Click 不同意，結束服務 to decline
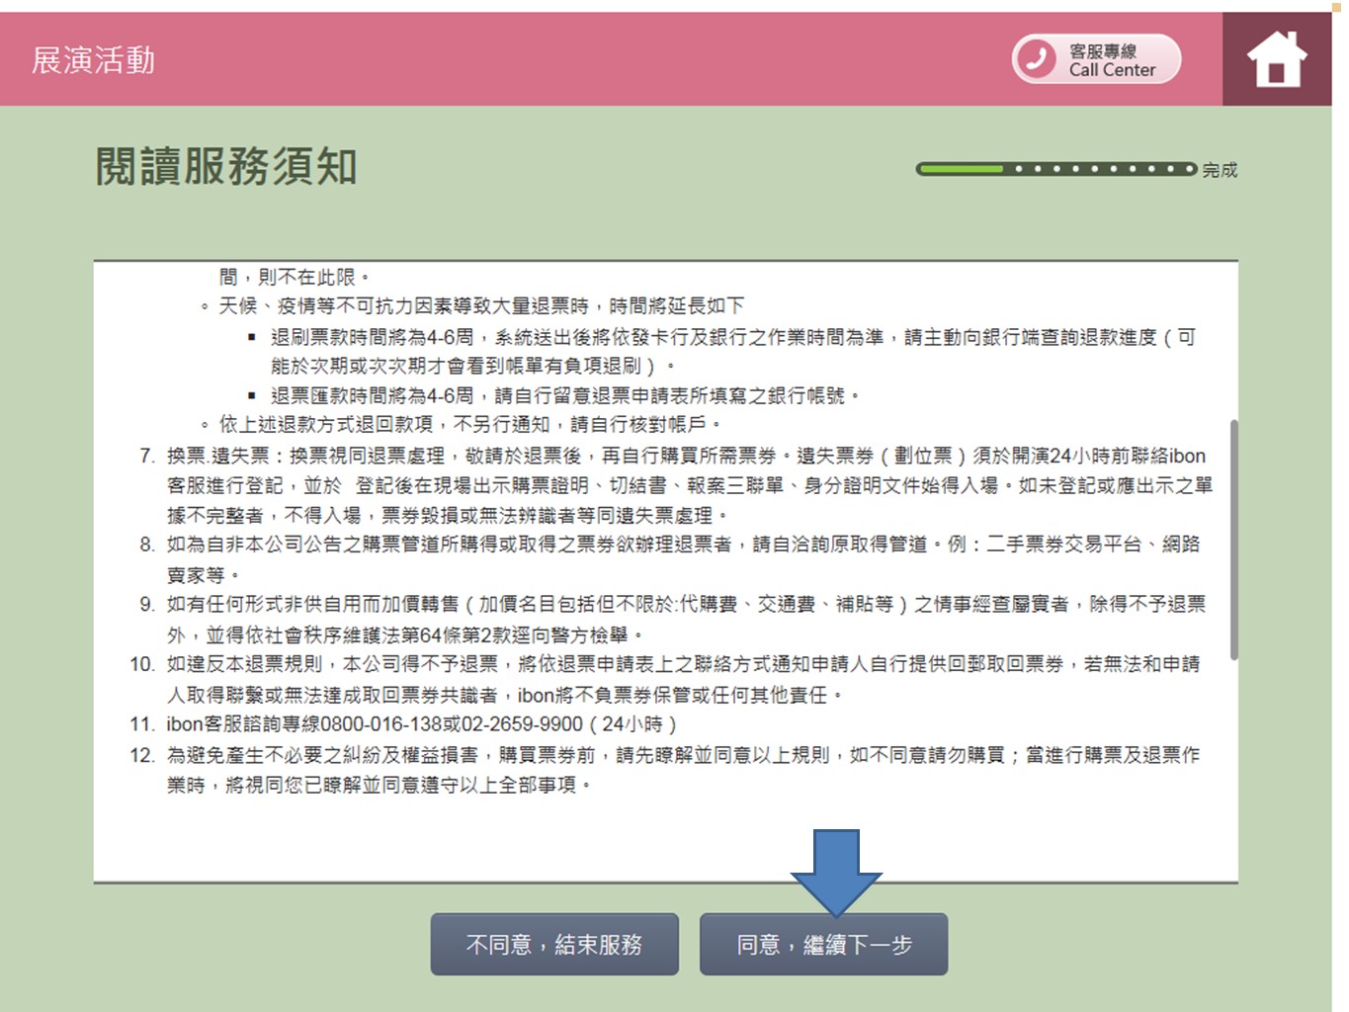 [554, 945]
